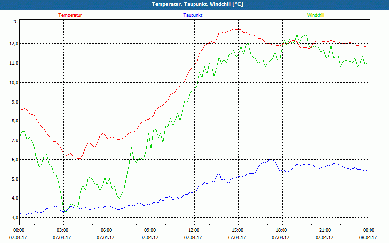This screenshot has width=389, height=243.
Task: Select the 7,0 y-axis value
Action: pos(15,140)
